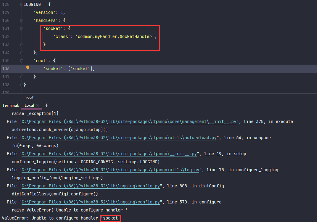Open django utils autoreload.py link
Screen dimensions: 317x222
coord(119,138)
